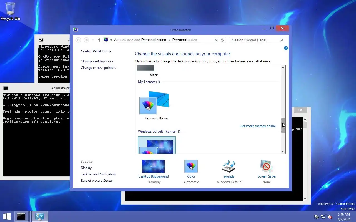Open the blue Help question mark
356x222 pixels.
(x=286, y=48)
